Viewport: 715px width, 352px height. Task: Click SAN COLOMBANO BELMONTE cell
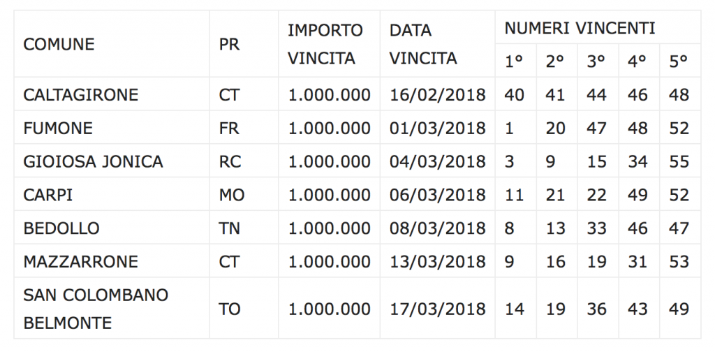click(96, 309)
